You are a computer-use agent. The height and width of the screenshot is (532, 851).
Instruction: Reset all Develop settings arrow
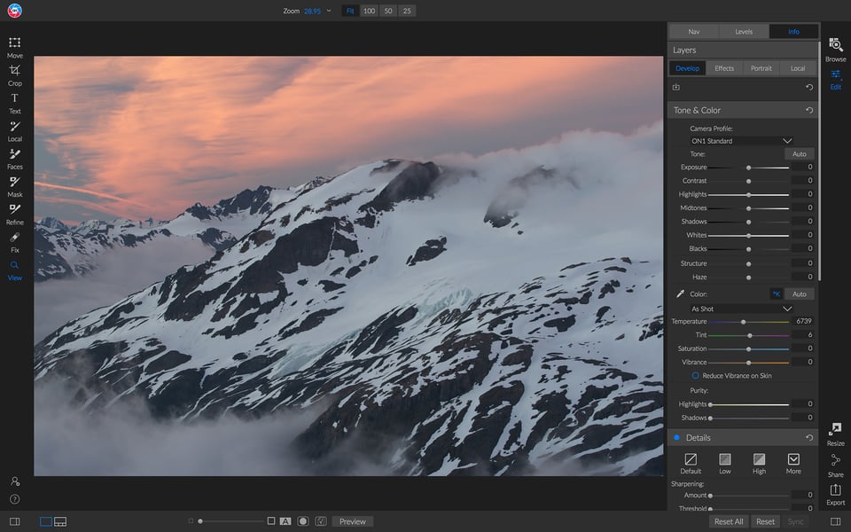point(808,87)
